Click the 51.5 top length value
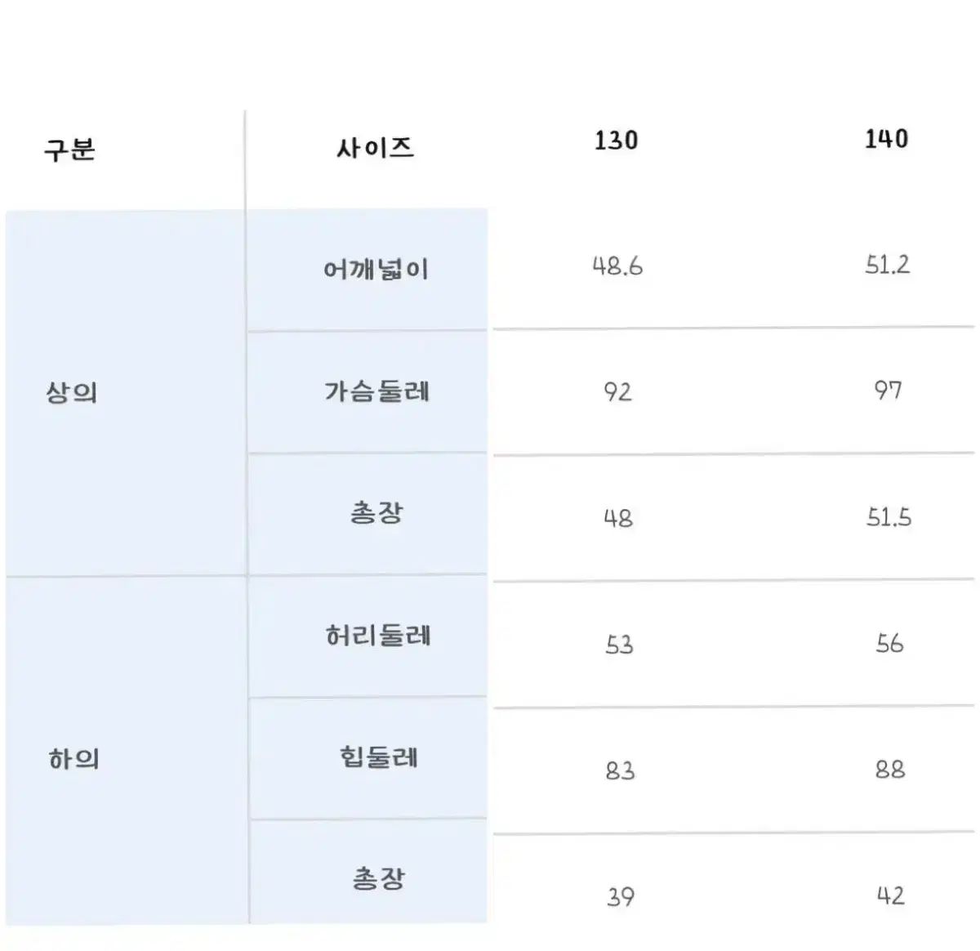 [x=889, y=517]
